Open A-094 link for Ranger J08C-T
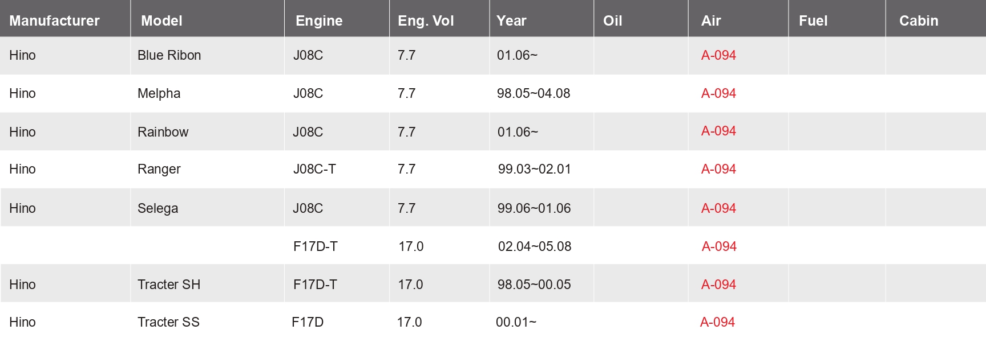986x342 pixels. pyautogui.click(x=718, y=169)
